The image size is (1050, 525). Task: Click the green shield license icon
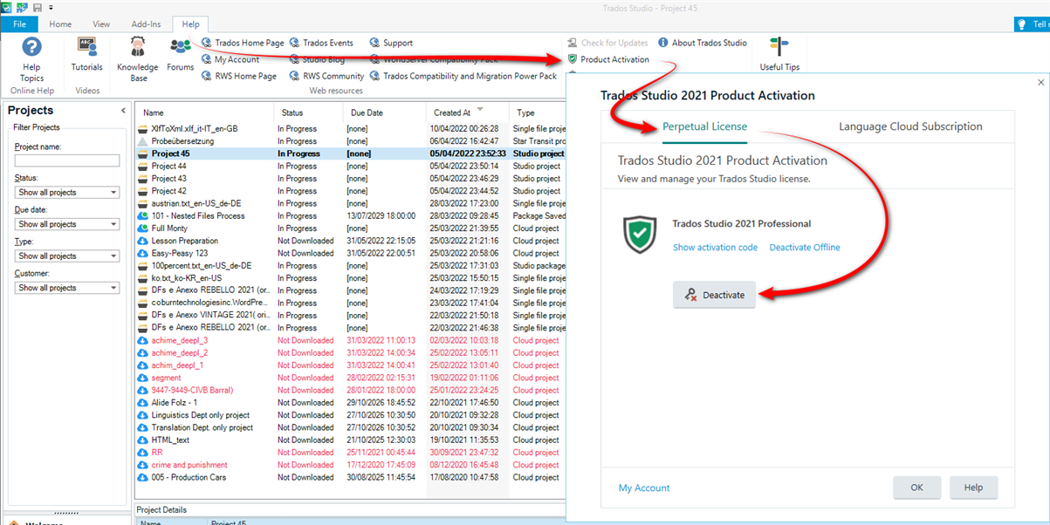point(640,235)
